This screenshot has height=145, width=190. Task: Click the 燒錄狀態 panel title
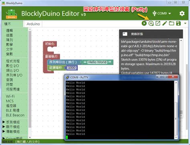pos(137,34)
